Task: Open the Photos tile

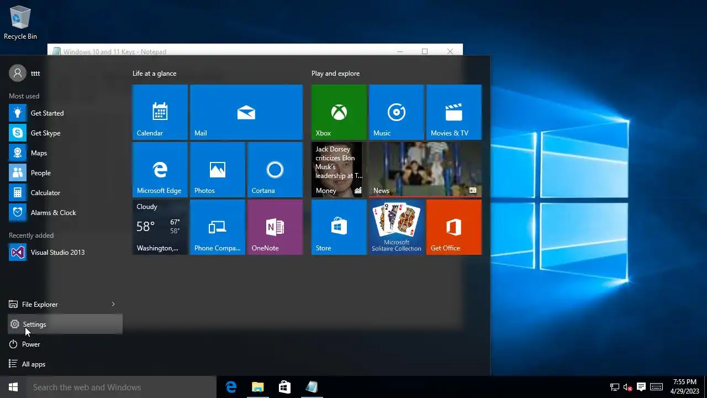Action: pos(218,170)
